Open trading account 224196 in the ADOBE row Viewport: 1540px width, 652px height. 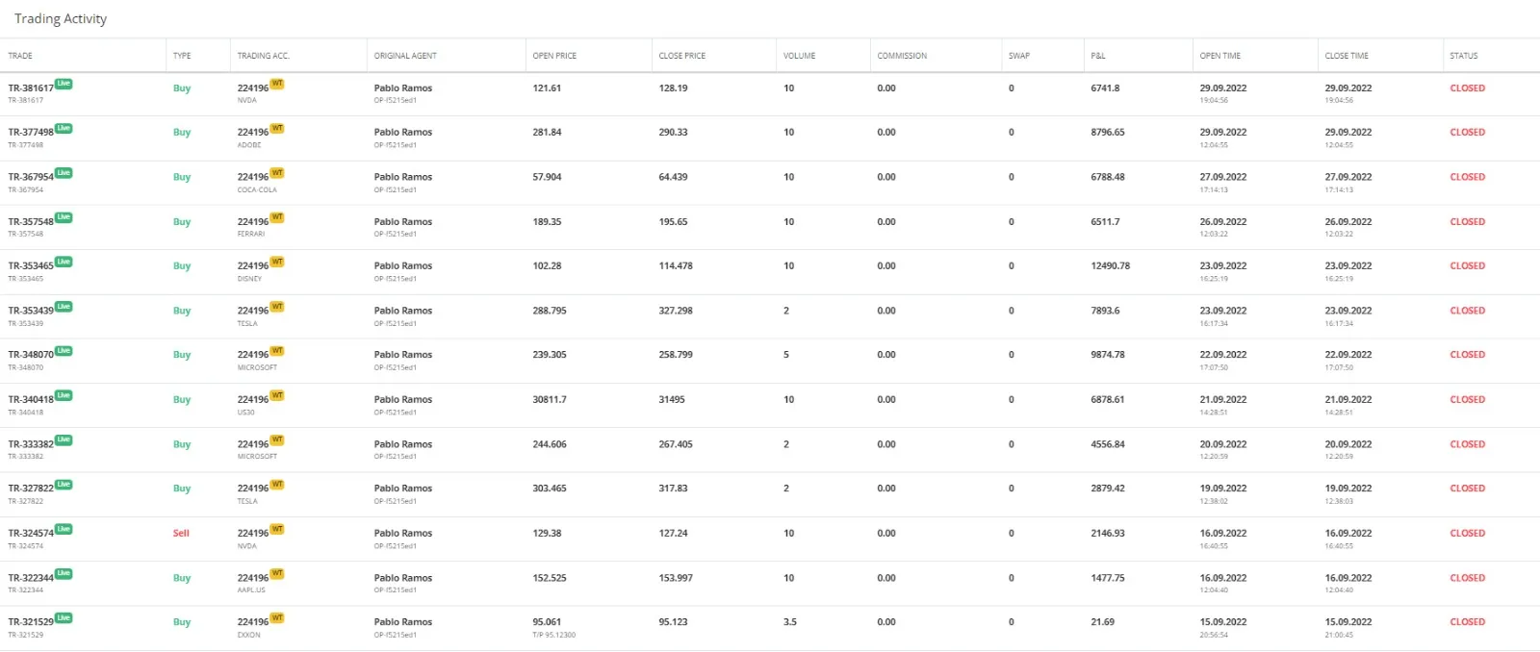point(253,133)
